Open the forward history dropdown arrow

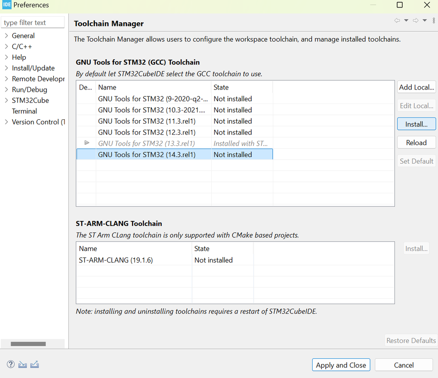coord(424,21)
